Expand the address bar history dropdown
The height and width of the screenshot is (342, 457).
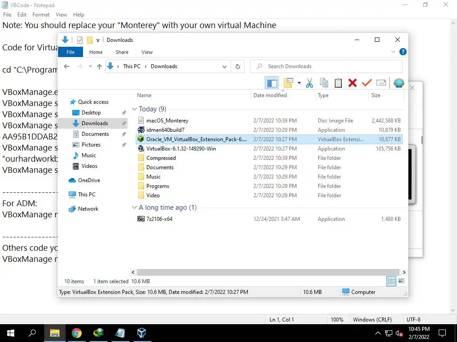pyautogui.click(x=224, y=67)
